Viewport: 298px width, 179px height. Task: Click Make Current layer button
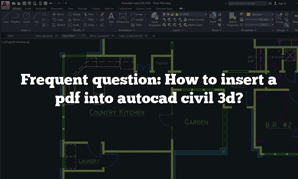click(x=194, y=19)
